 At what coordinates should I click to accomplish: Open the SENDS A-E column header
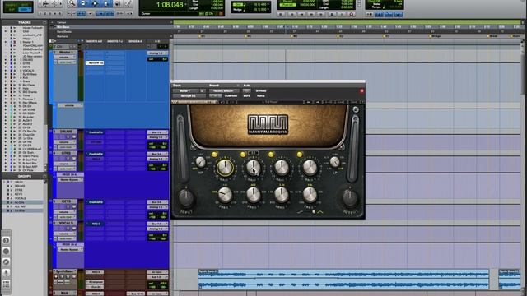[x=135, y=41]
